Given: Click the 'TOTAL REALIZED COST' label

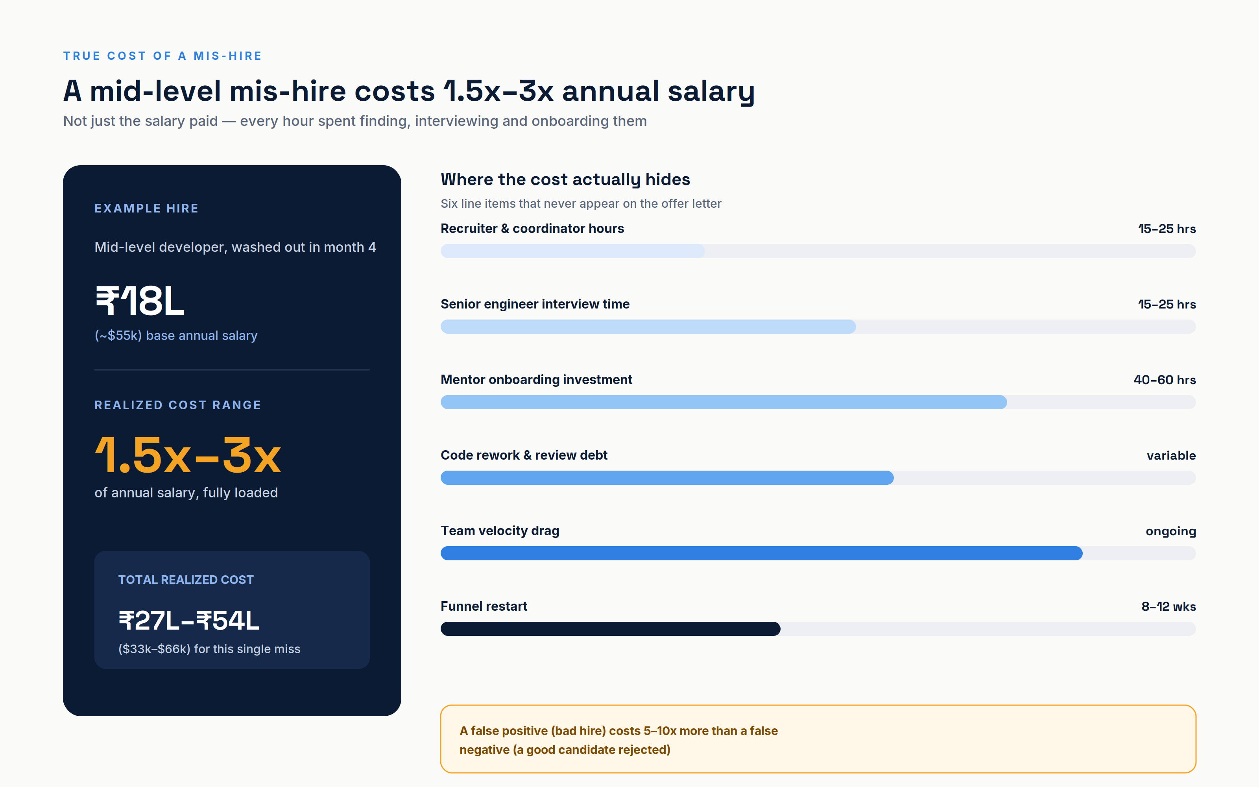Looking at the screenshot, I should tap(186, 580).
